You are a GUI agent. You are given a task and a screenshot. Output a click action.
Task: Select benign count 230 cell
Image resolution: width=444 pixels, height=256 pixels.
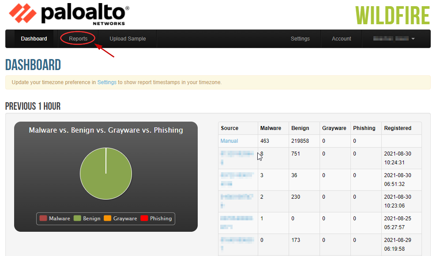coord(304,201)
